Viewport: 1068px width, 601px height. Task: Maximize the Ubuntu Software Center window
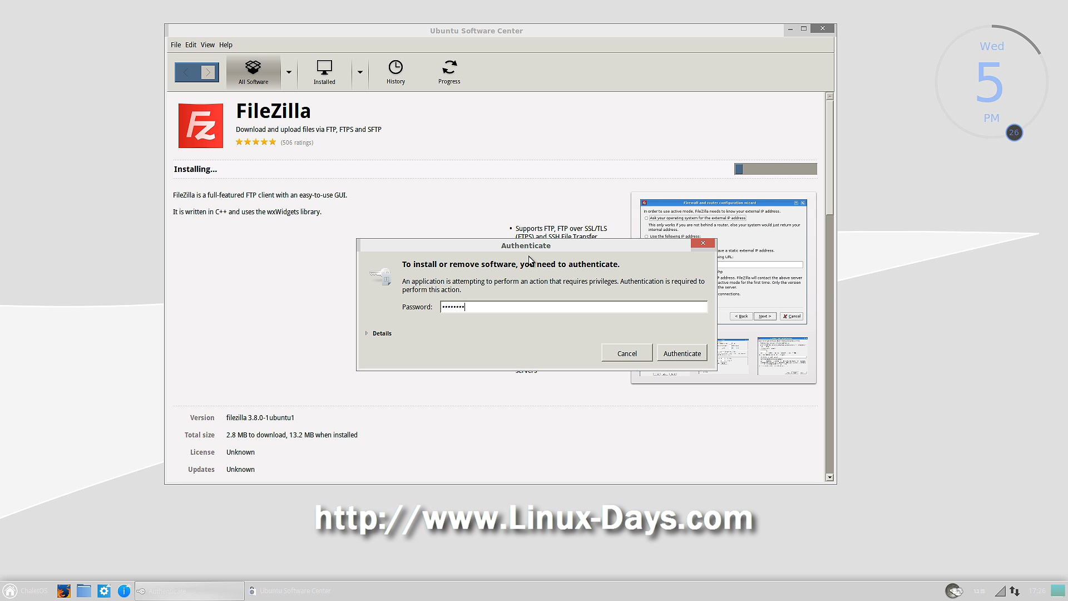pyautogui.click(x=804, y=28)
